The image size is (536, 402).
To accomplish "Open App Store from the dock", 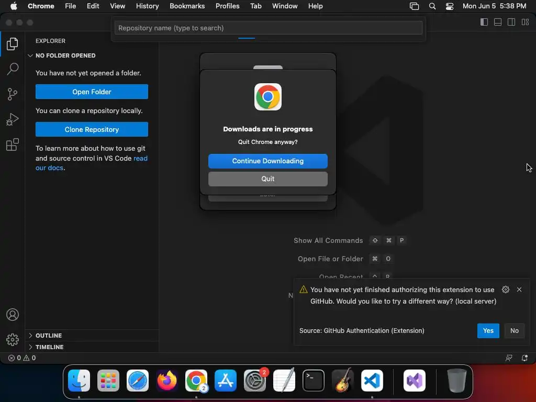I will (226, 381).
